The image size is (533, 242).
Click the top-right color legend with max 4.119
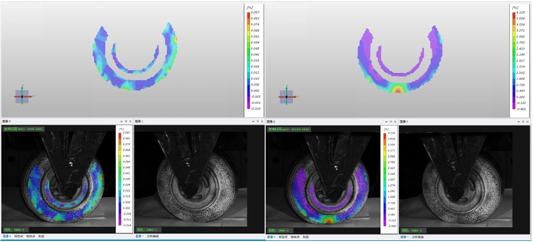[x=519, y=60]
